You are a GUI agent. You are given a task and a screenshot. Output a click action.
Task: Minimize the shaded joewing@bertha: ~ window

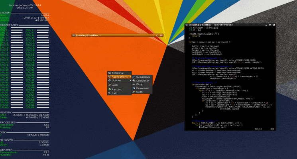pyautogui.click(x=153, y=35)
